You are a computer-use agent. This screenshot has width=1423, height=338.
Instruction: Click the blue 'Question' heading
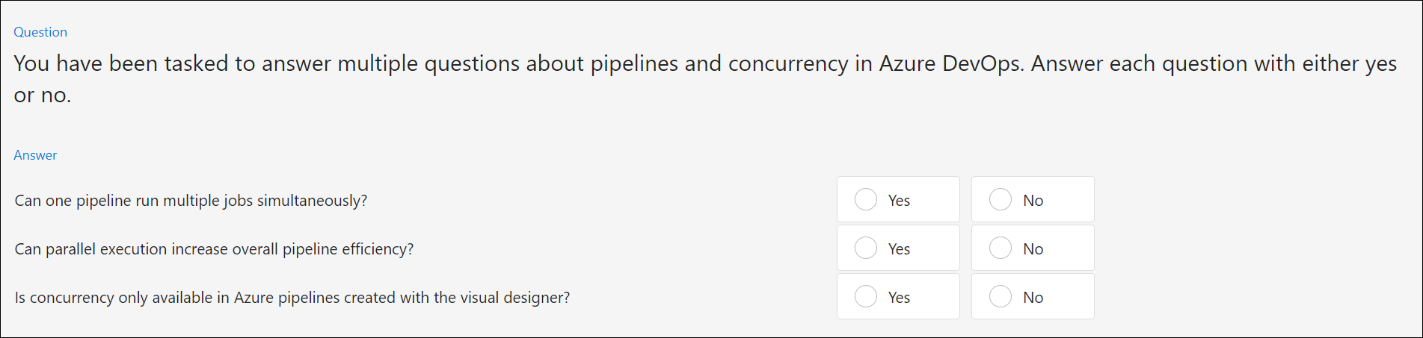click(40, 32)
